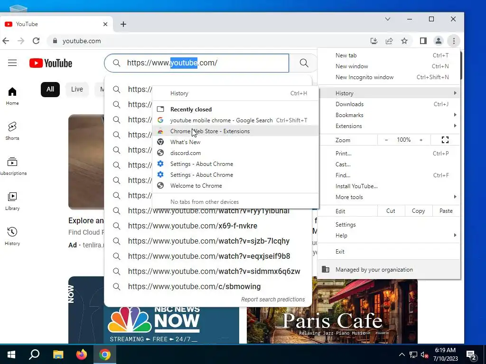Click Report search predictions link

tap(273, 300)
